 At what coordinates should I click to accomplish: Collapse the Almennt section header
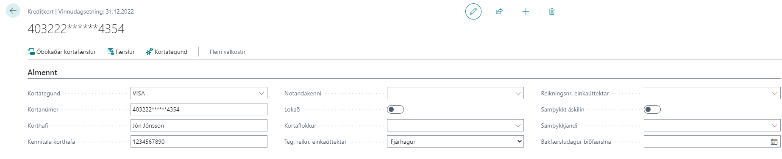tap(42, 73)
